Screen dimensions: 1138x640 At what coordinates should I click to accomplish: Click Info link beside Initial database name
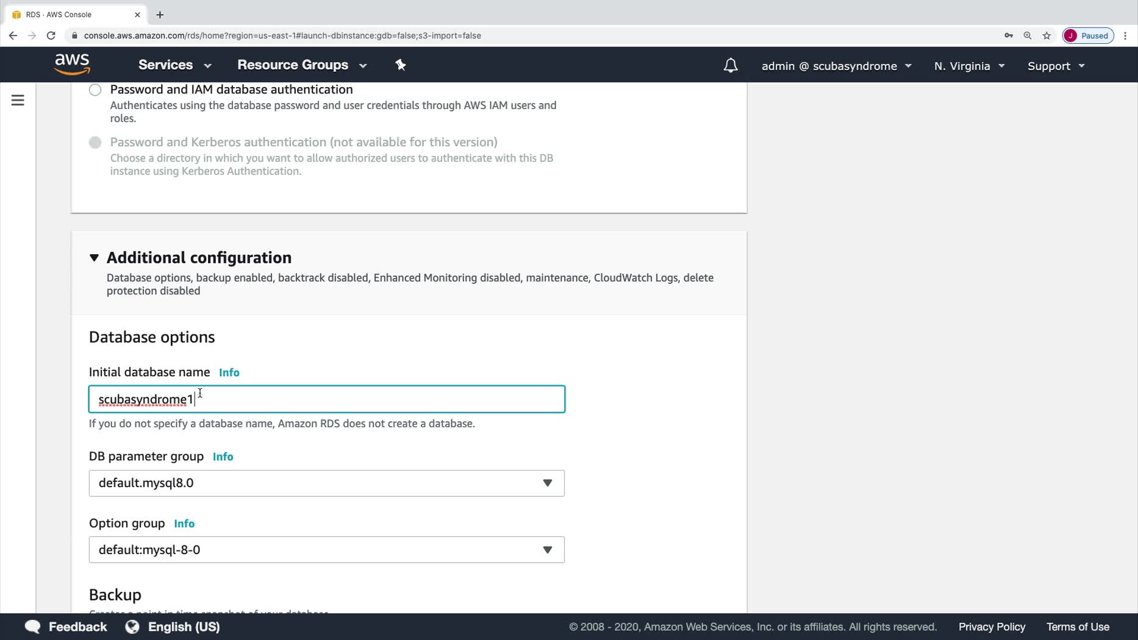click(x=229, y=372)
